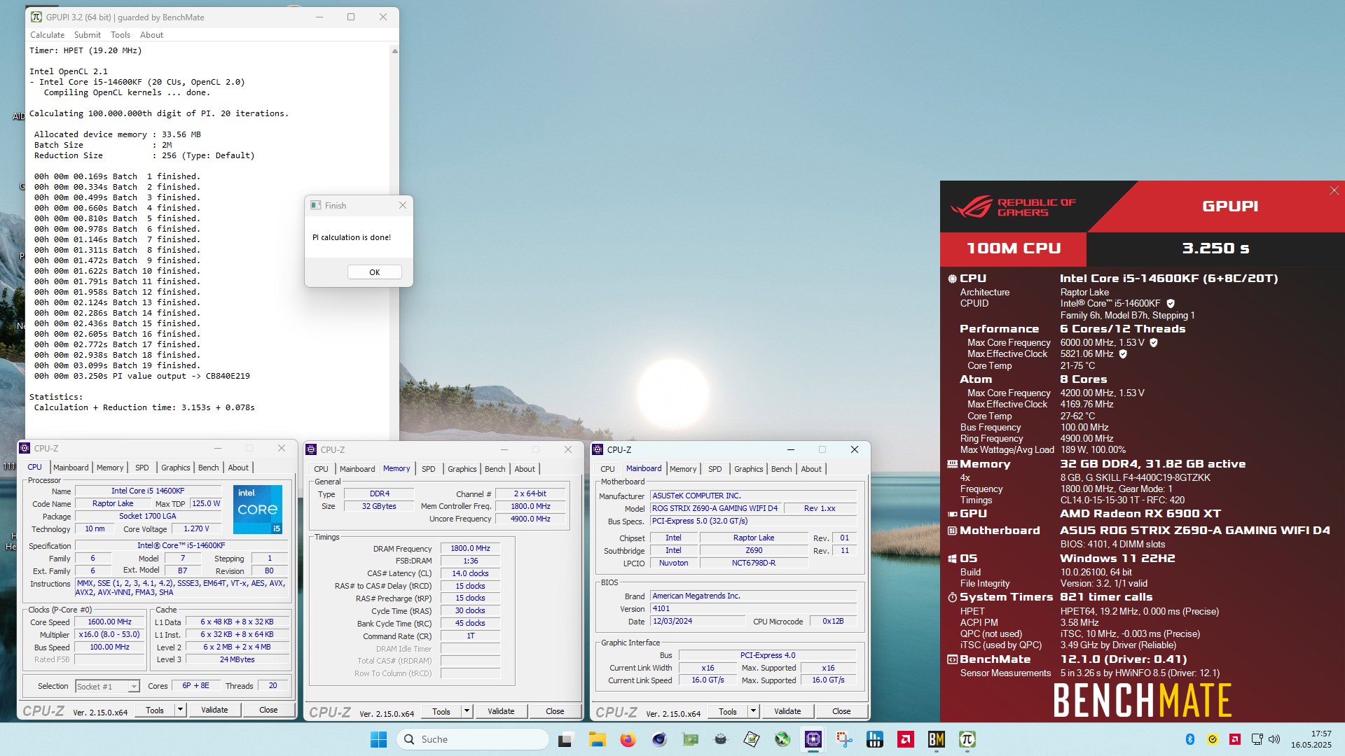
Task: Switch to CPU tab in CPU-Z Memory window
Action: [321, 469]
